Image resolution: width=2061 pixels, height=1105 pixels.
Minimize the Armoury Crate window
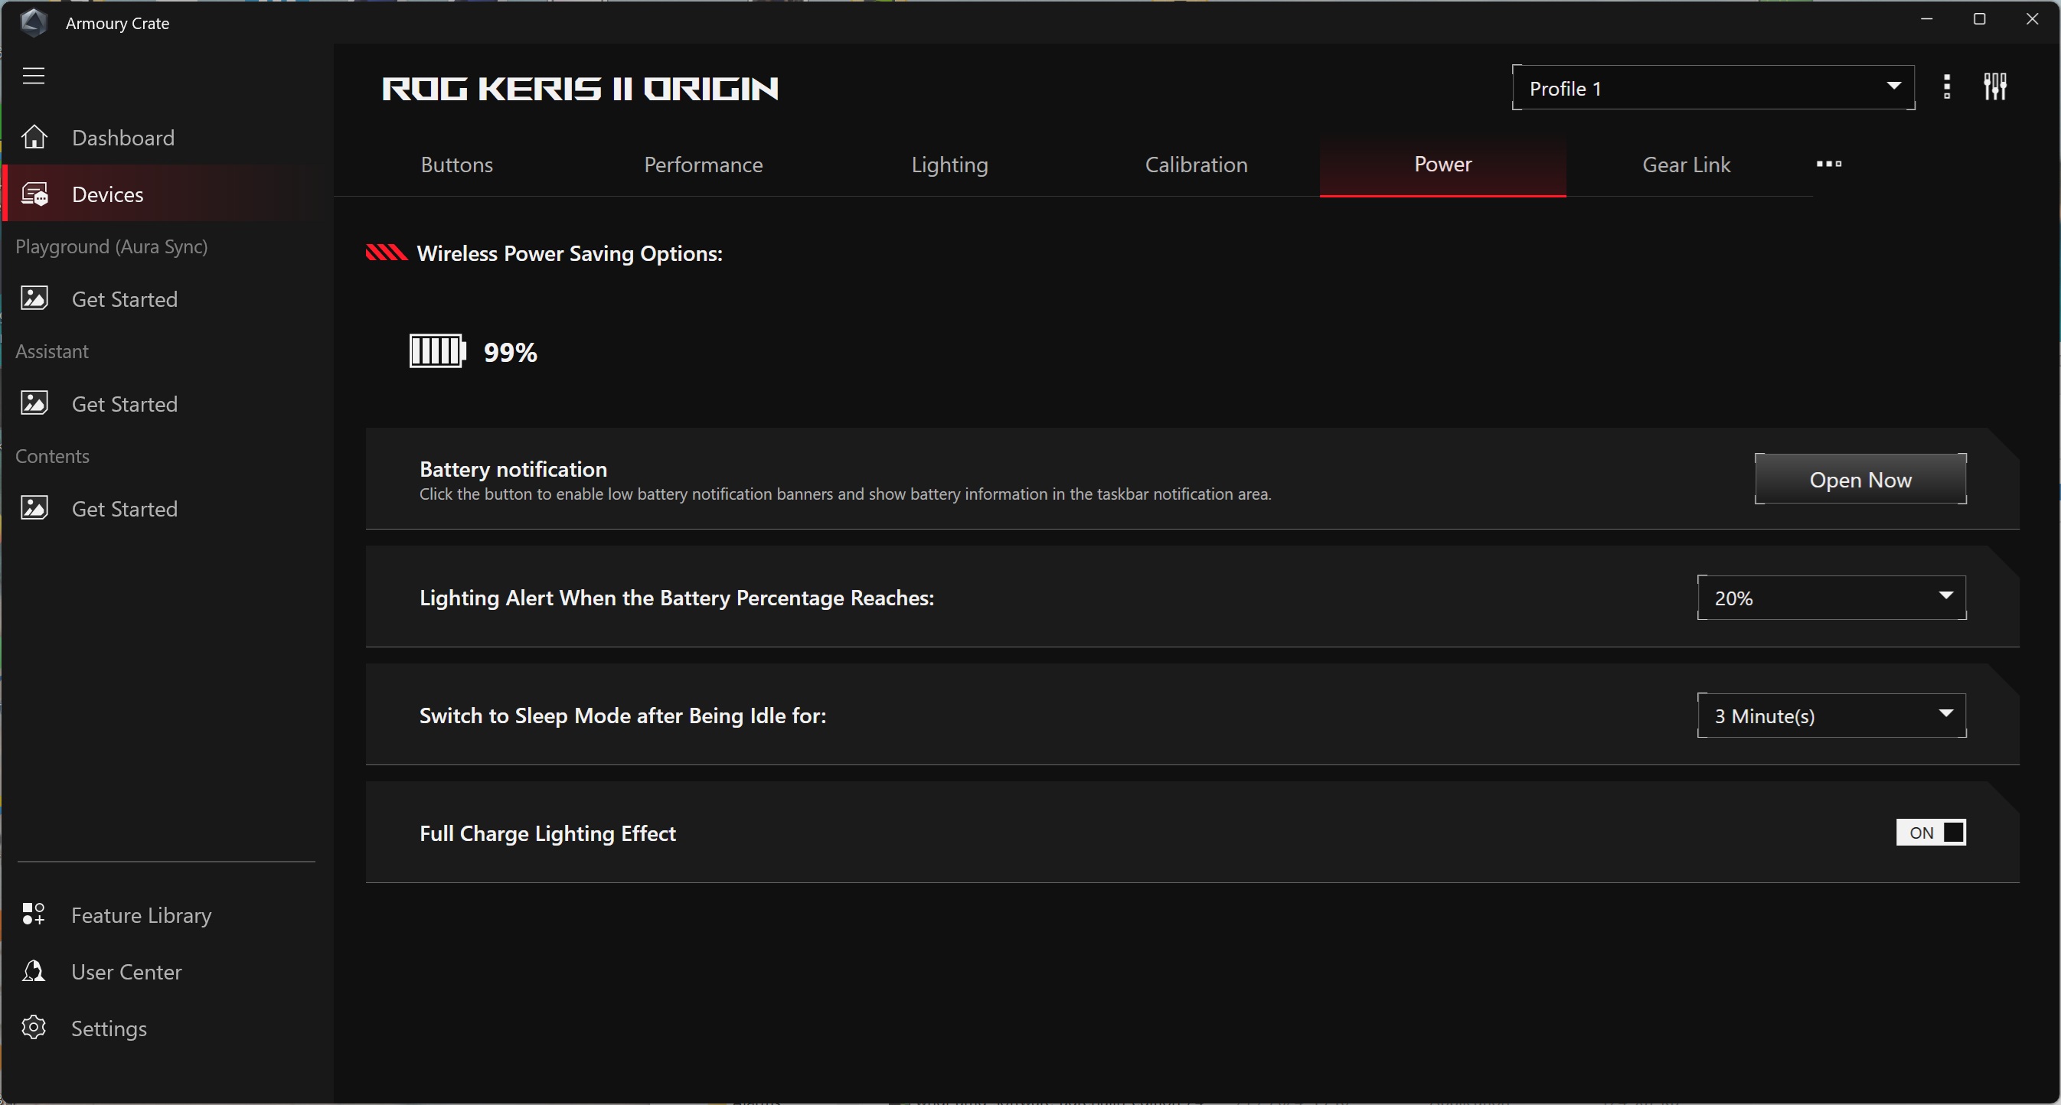tap(1926, 19)
